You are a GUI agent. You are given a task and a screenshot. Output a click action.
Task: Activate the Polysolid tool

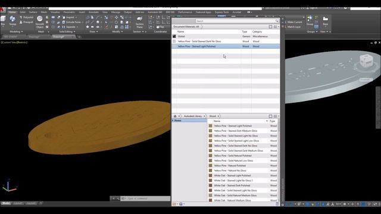tap(26, 17)
